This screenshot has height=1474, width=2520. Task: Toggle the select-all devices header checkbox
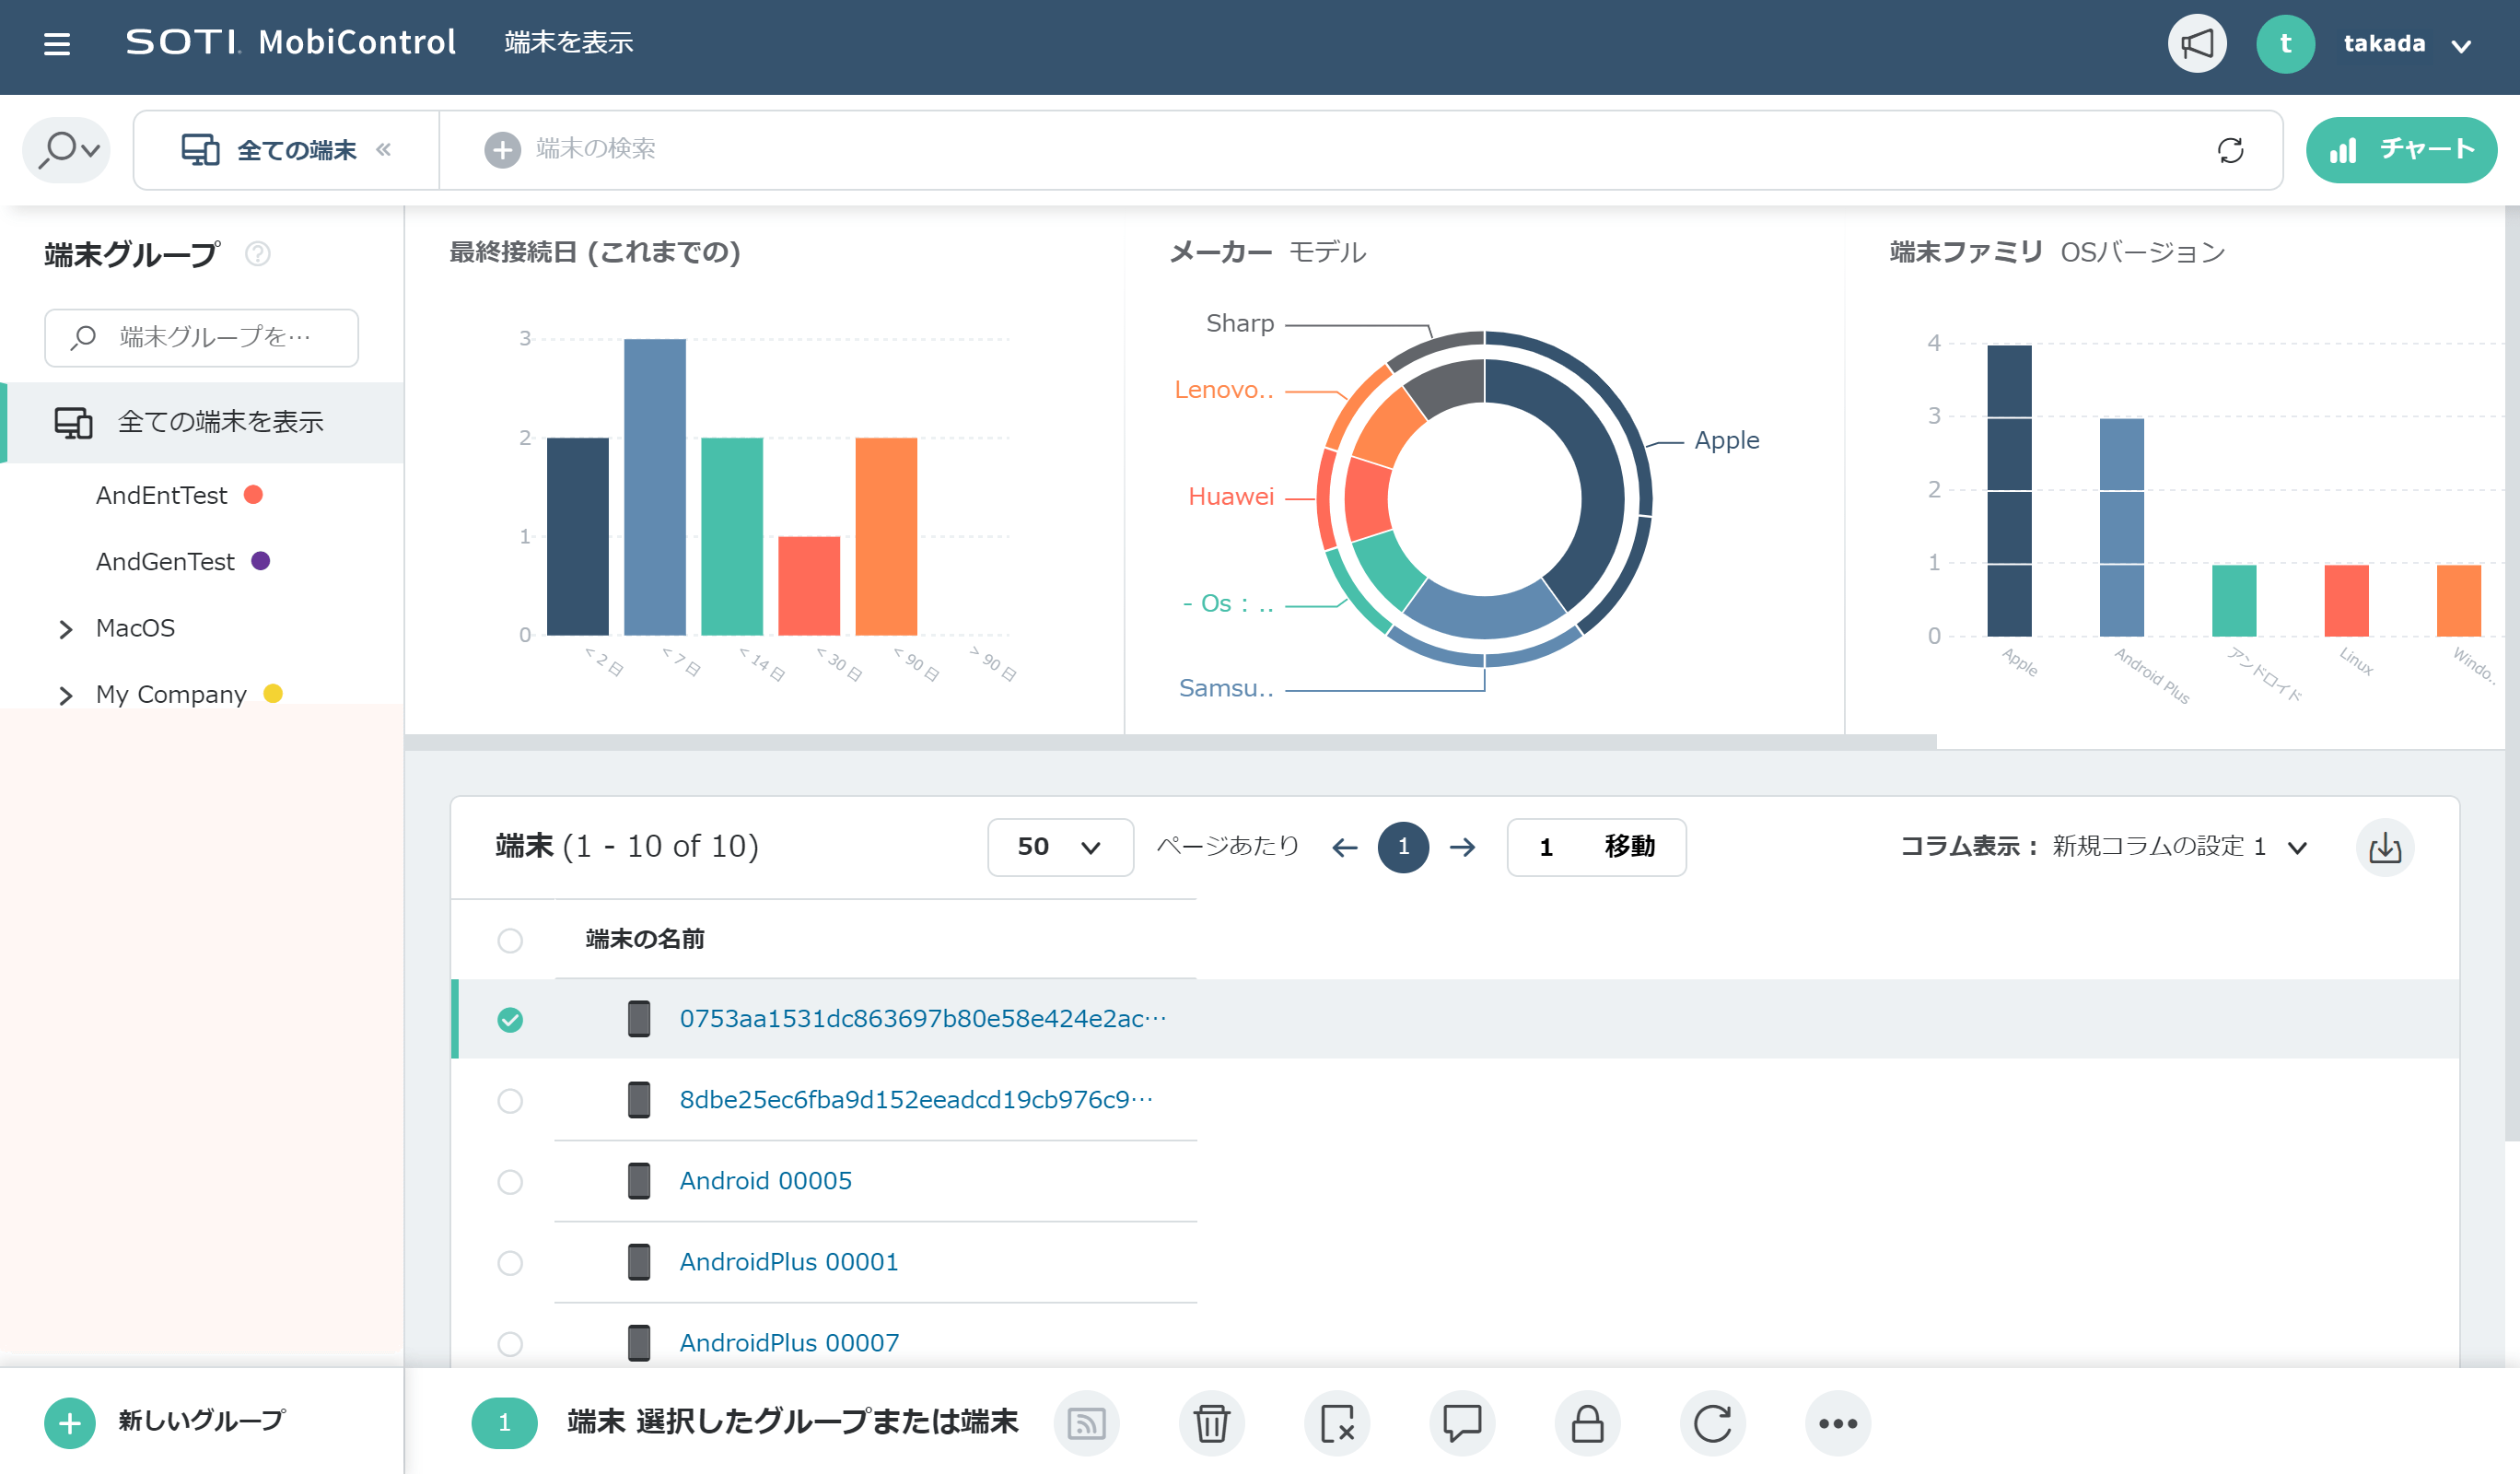tap(510, 941)
